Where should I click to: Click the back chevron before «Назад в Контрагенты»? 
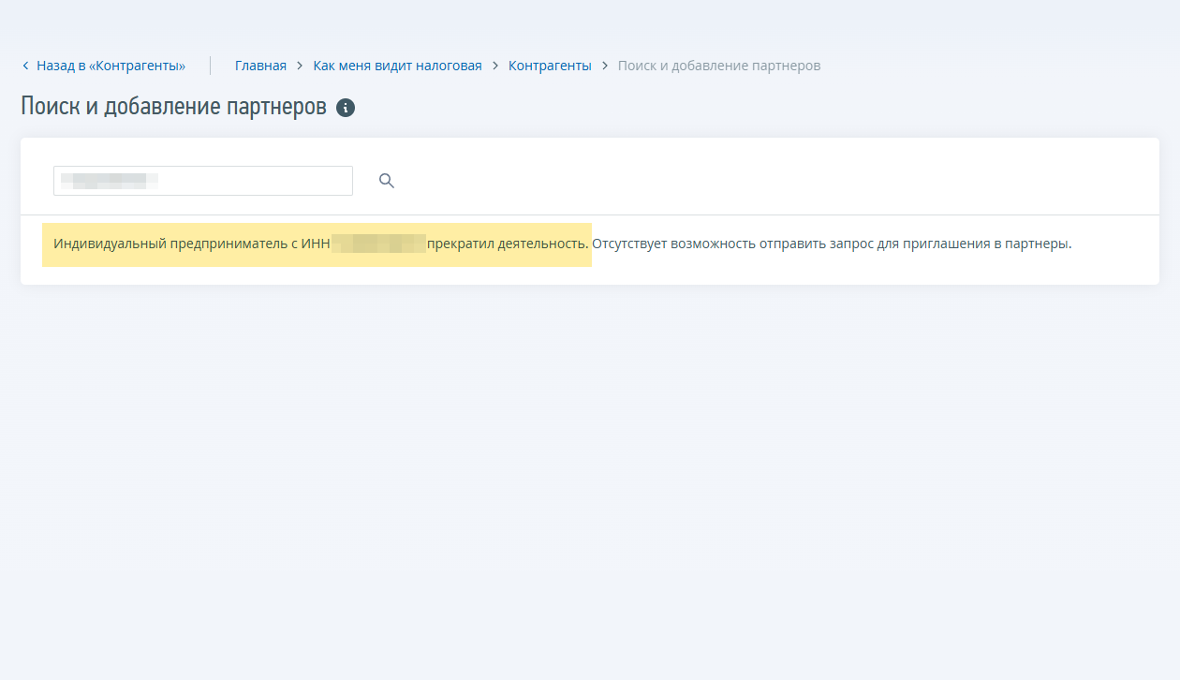25,66
